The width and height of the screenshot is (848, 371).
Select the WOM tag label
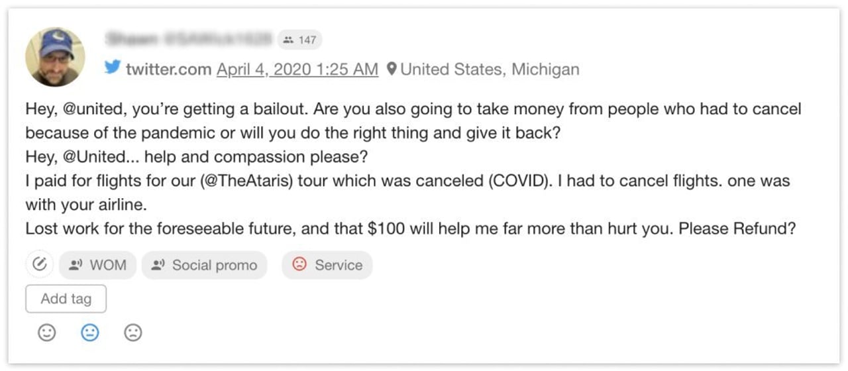(108, 265)
